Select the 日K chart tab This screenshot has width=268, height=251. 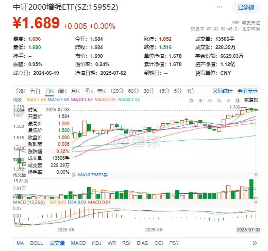tap(49, 91)
